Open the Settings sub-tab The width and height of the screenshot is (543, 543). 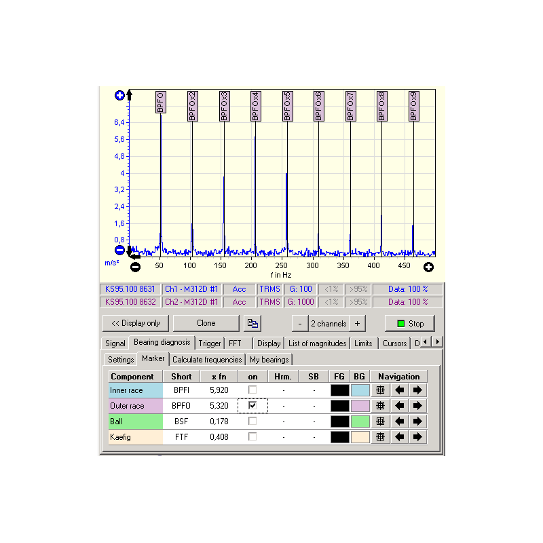pos(121,360)
